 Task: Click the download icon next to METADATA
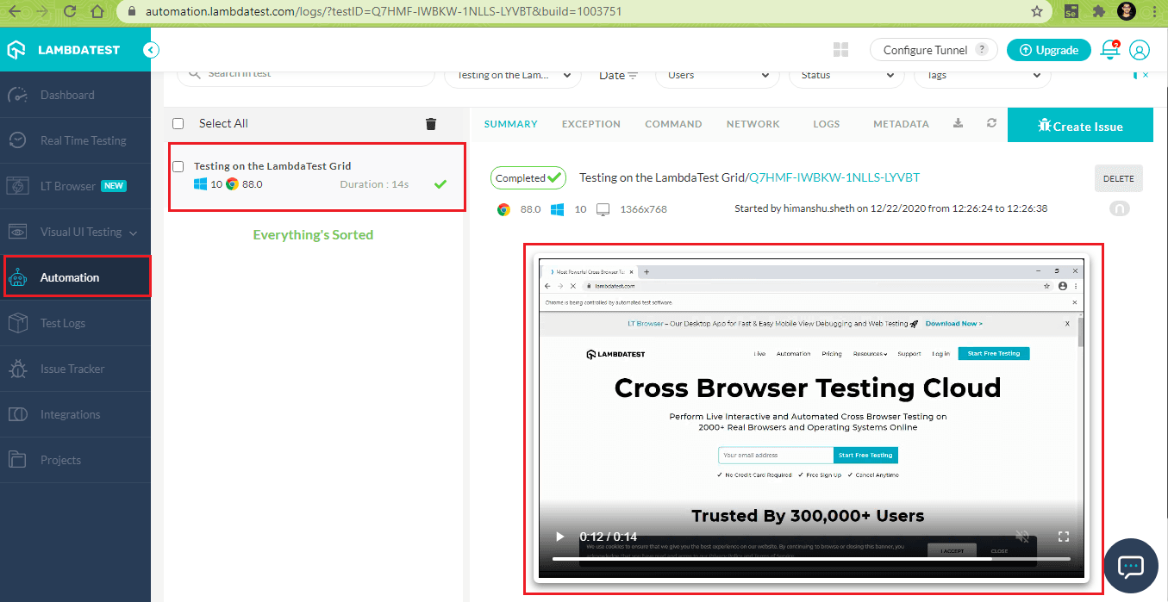coord(958,123)
